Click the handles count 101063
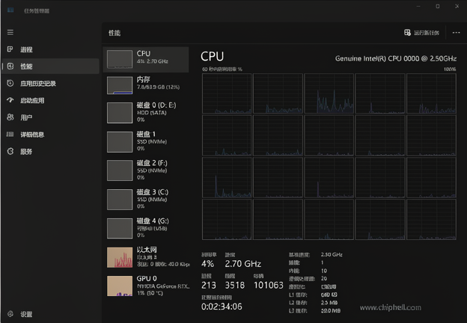 point(269,285)
